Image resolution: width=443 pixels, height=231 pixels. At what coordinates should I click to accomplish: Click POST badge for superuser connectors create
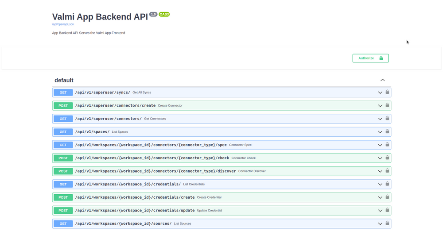point(63,106)
